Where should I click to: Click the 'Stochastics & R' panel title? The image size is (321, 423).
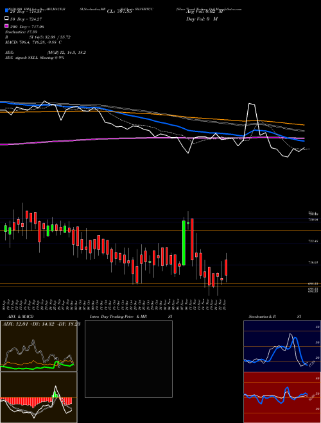(x=263, y=317)
